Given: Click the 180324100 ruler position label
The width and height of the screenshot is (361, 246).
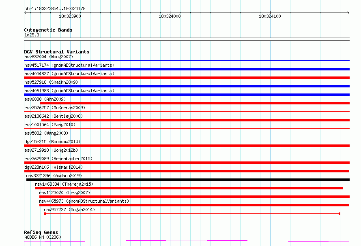Looking at the screenshot, I should coord(270,16).
